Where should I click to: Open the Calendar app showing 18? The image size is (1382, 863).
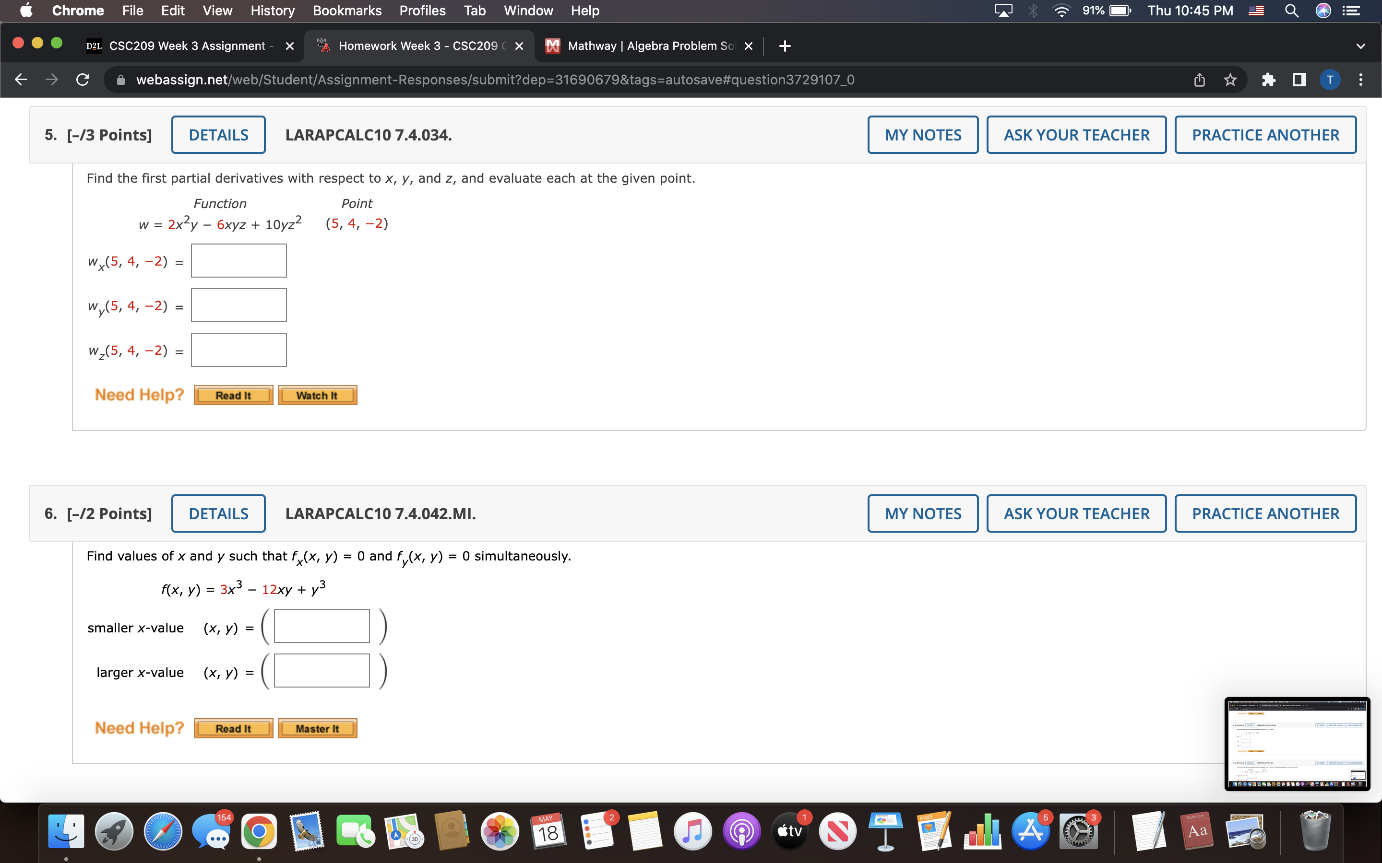548,832
